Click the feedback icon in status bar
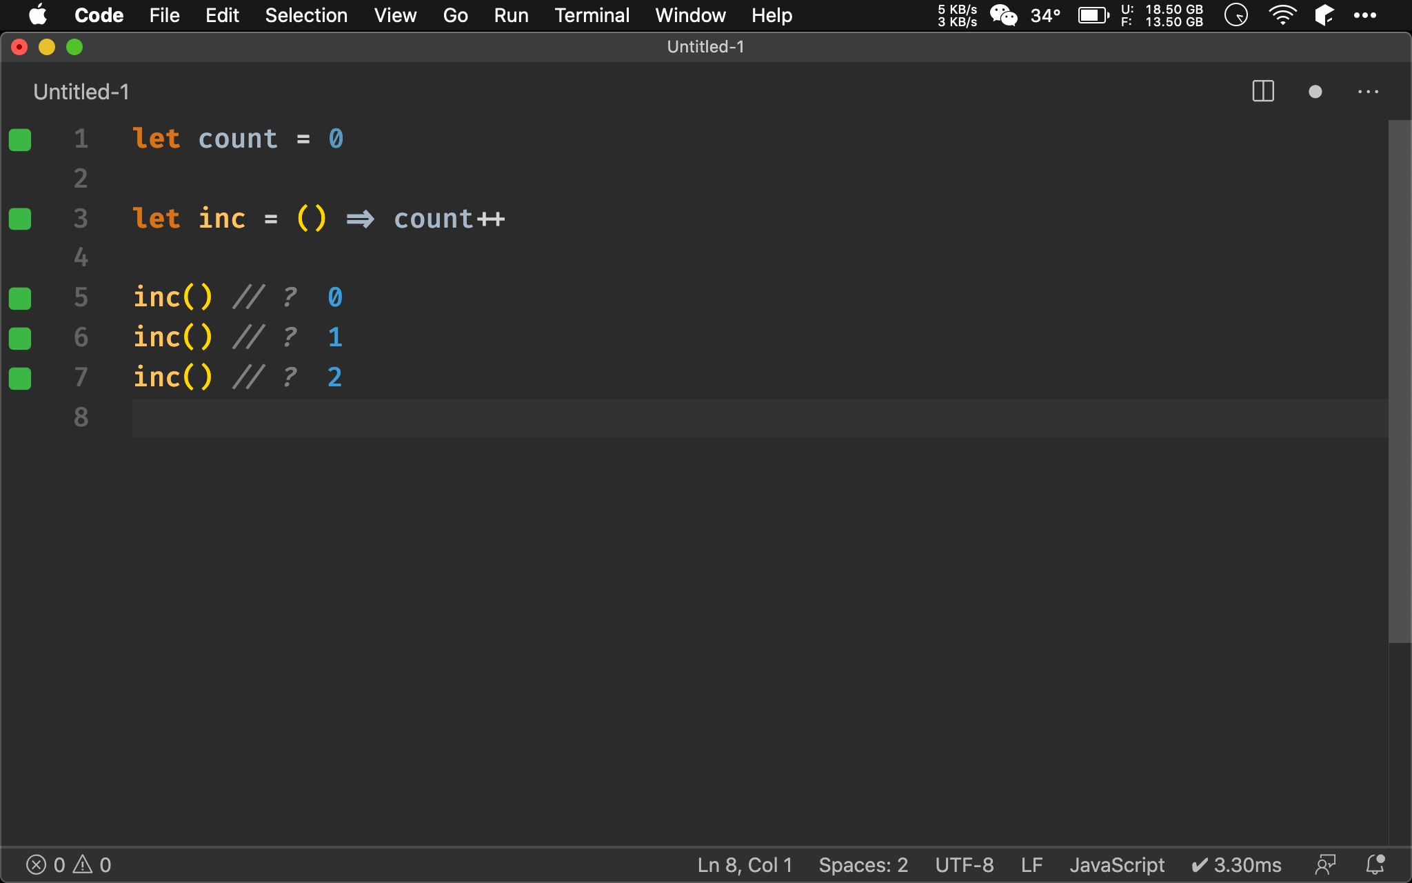The height and width of the screenshot is (883, 1412). point(1325,864)
